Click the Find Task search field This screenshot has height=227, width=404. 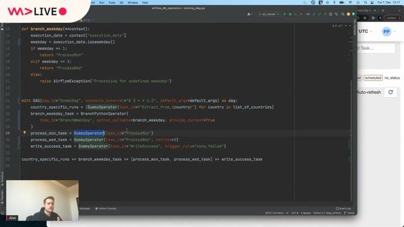(376, 48)
